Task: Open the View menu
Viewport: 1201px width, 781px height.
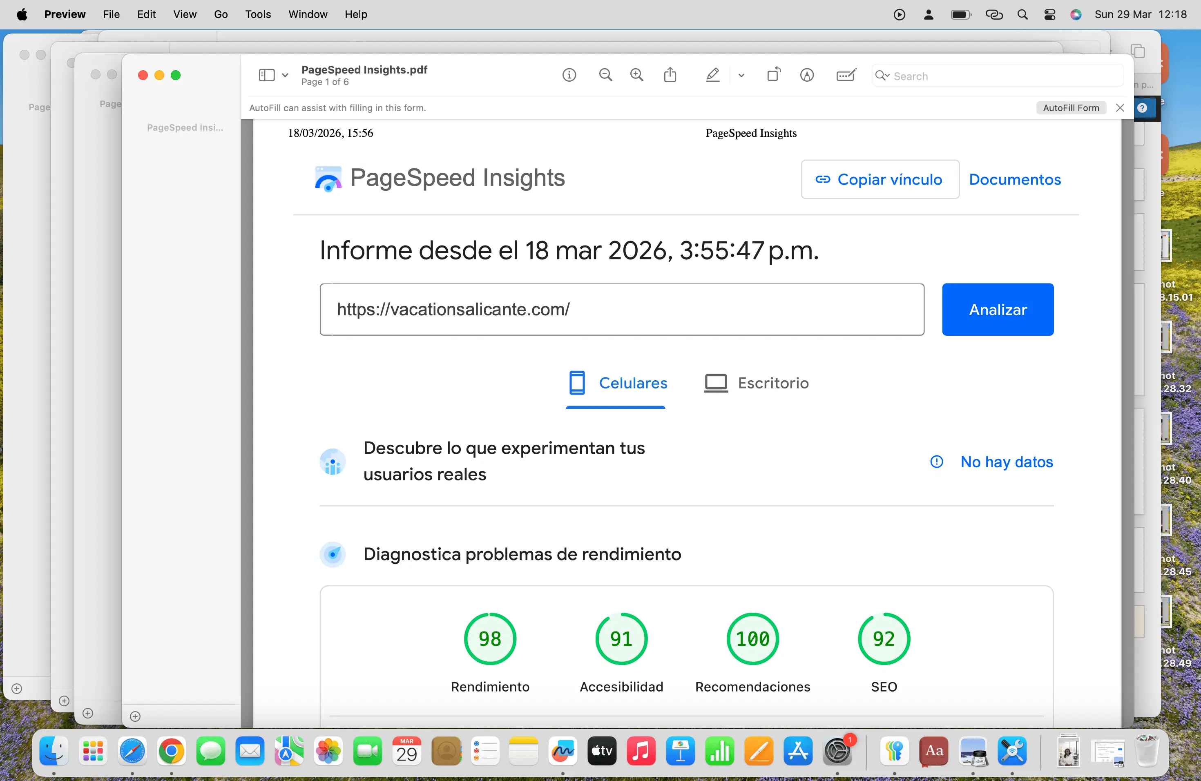Action: [185, 14]
